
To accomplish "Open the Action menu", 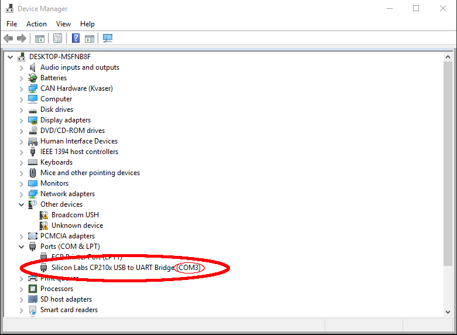I will click(x=36, y=24).
